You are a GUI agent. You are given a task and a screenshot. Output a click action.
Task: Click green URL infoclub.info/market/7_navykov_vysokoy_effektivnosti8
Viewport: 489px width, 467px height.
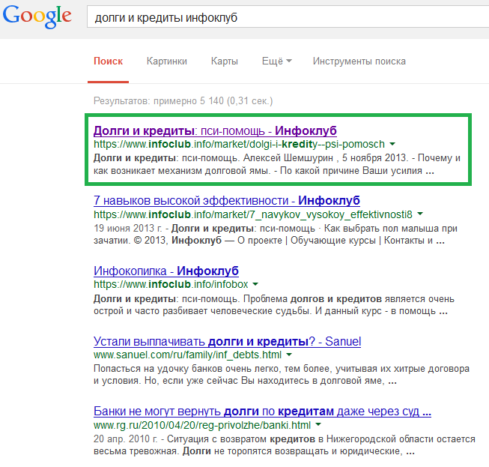[x=253, y=214]
